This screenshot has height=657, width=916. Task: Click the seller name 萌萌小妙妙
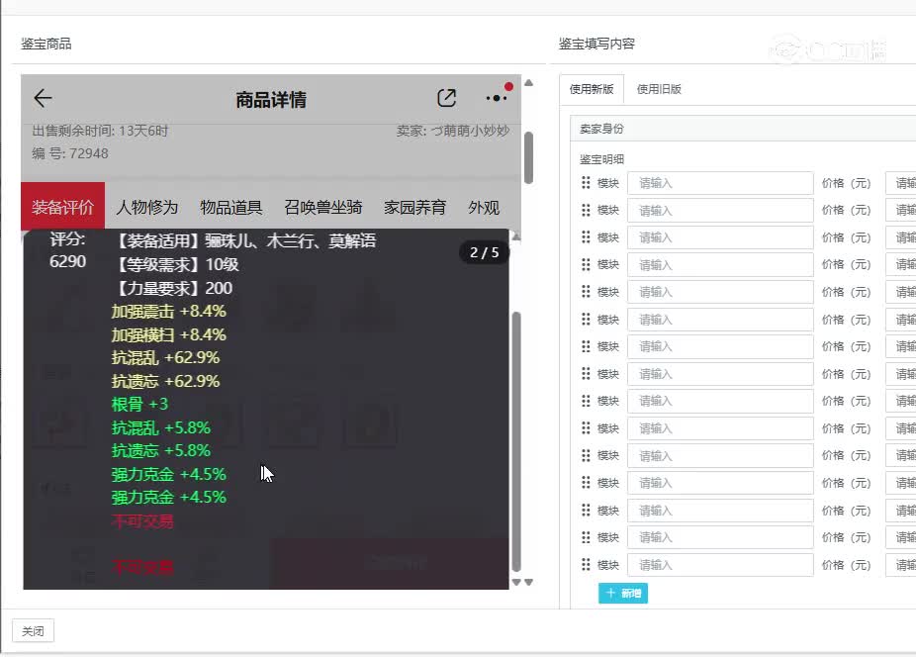coord(470,131)
